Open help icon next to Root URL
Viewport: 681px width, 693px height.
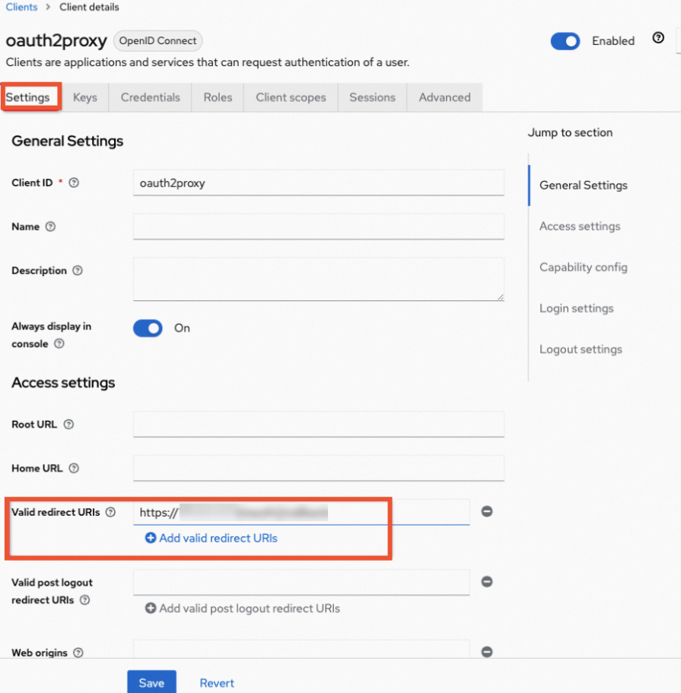[68, 424]
